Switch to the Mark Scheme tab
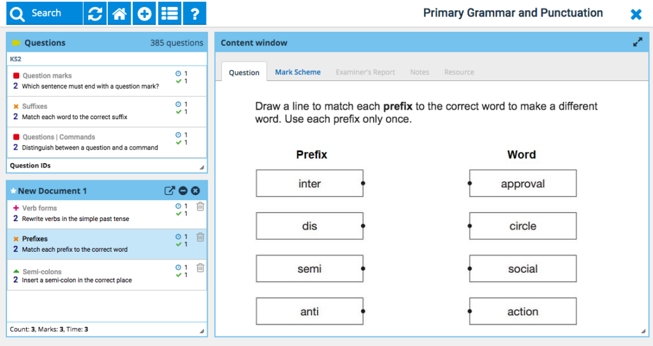The height and width of the screenshot is (346, 653). [298, 72]
